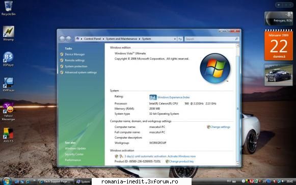Screen dimensions: 296x185
Task: Click the Forward arrow navigation button
Action: (69, 39)
